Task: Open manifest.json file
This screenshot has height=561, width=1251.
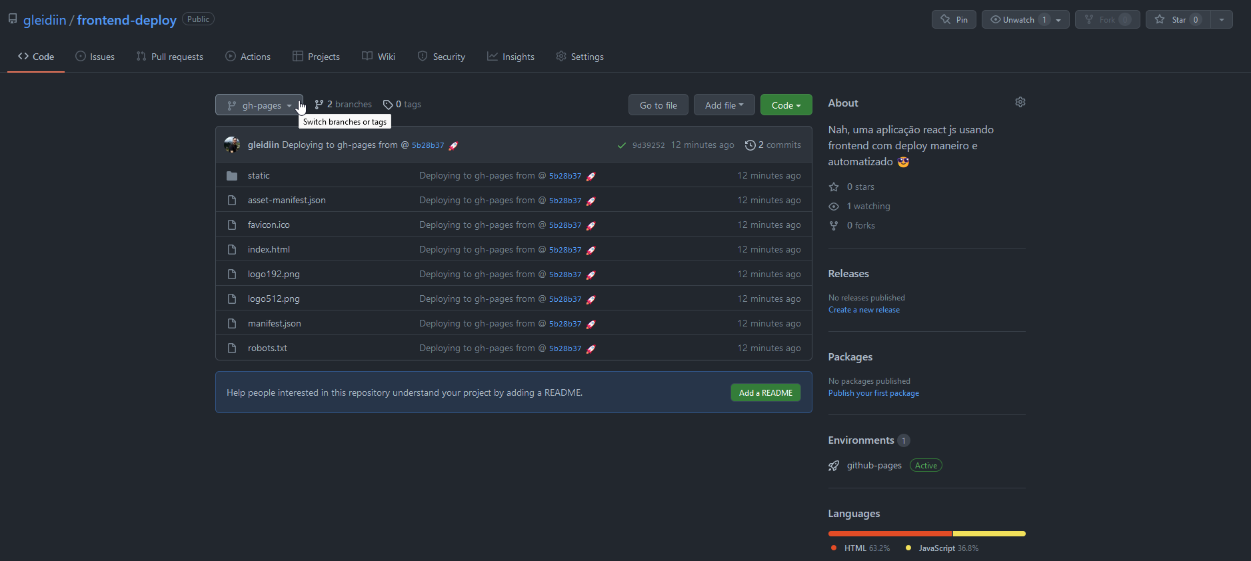Action: coord(275,323)
